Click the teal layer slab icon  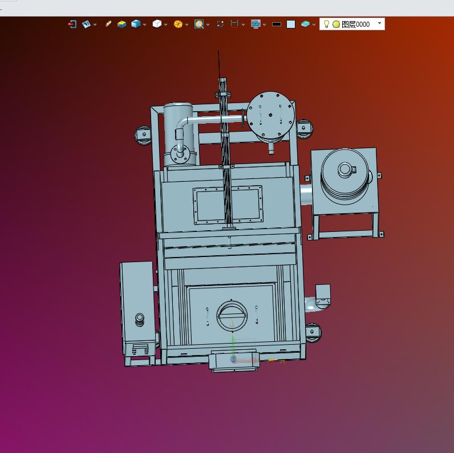click(306, 24)
